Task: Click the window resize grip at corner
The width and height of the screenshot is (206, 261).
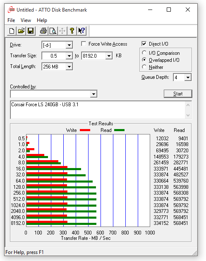Action: coord(195,253)
